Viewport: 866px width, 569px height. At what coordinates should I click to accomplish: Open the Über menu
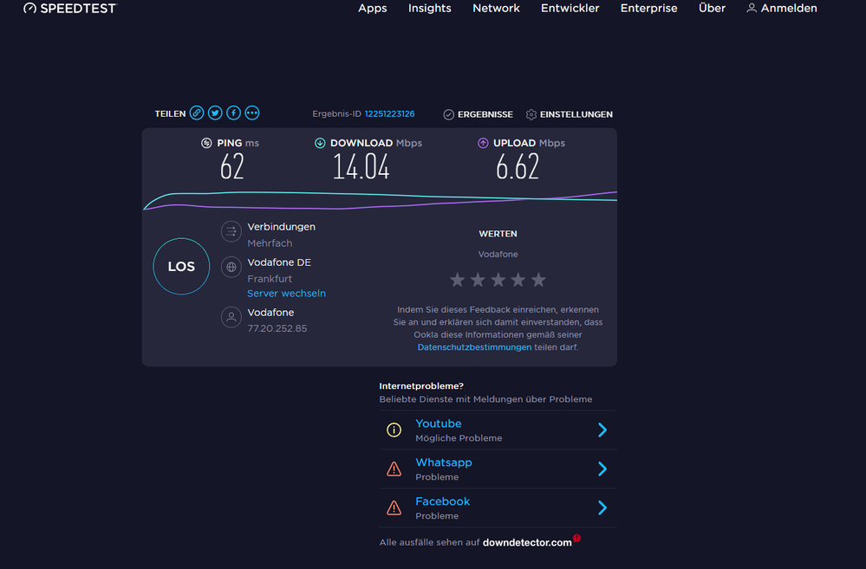click(712, 9)
